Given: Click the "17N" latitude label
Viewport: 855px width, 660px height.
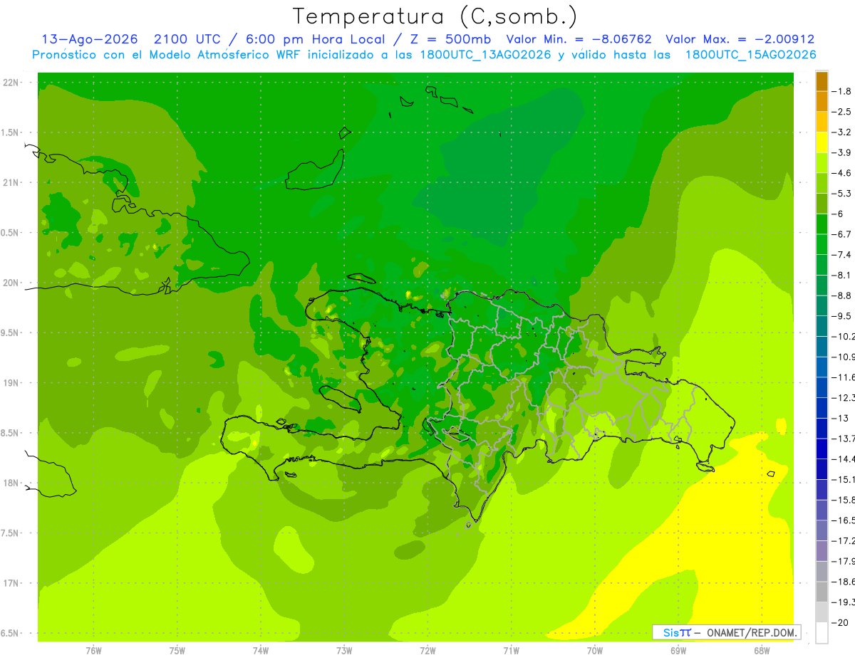Looking at the screenshot, I should point(10,584).
